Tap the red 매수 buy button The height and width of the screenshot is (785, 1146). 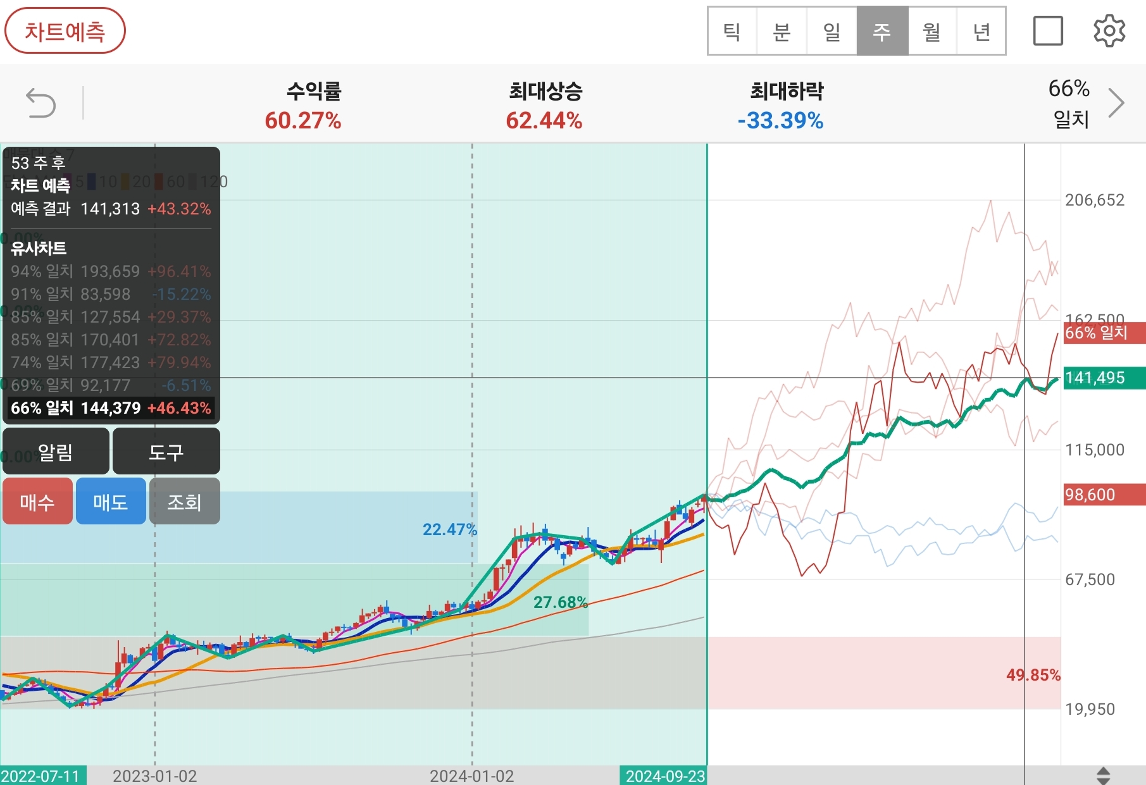click(x=37, y=502)
